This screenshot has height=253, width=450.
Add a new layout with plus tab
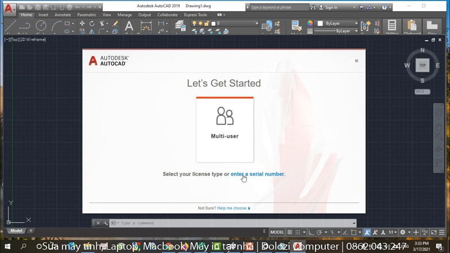coord(31,231)
